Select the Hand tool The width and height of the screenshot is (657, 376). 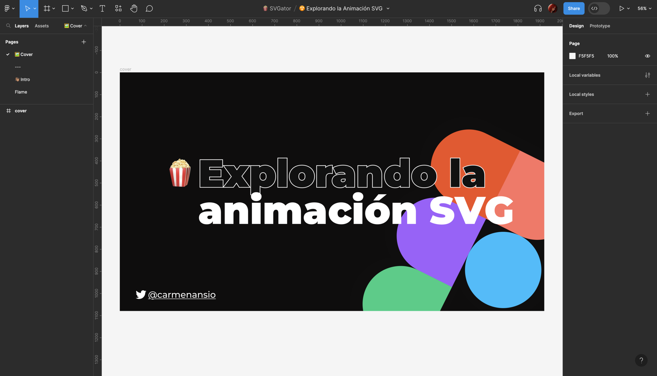click(x=134, y=8)
